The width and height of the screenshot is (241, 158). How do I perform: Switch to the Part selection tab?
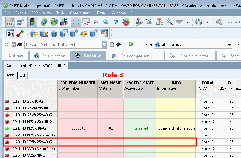tap(50, 56)
